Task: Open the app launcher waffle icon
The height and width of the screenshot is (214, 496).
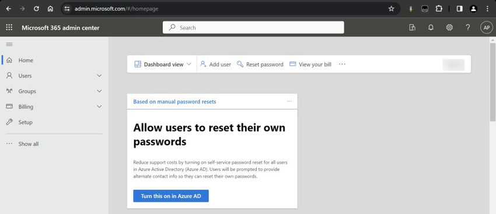Action: click(9, 27)
